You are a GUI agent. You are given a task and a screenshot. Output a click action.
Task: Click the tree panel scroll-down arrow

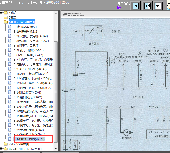[x=56, y=149]
